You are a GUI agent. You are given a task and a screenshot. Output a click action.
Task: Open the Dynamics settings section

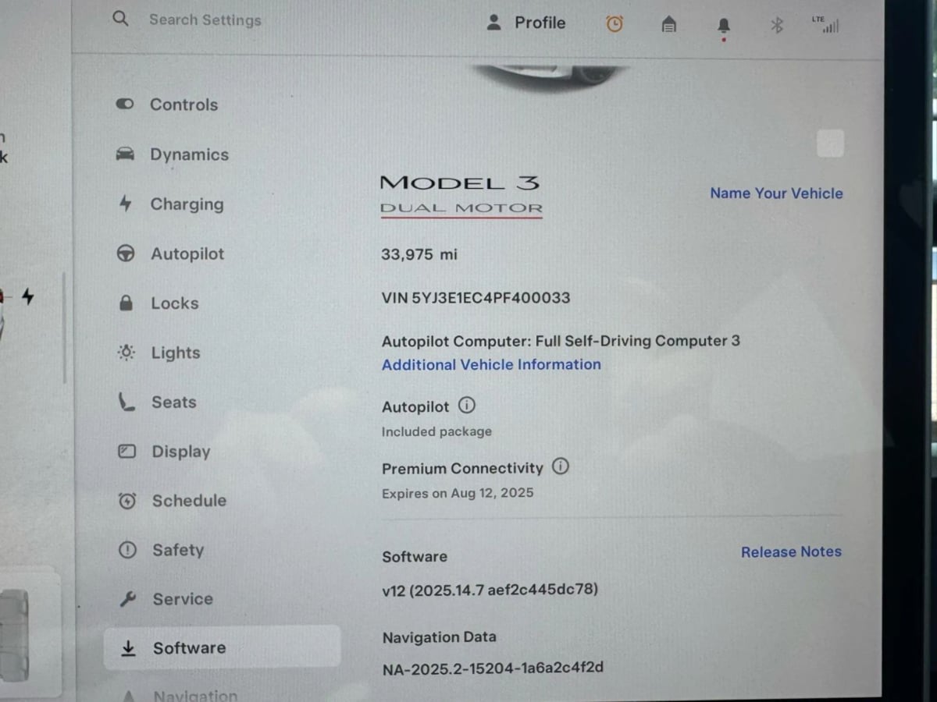point(189,154)
